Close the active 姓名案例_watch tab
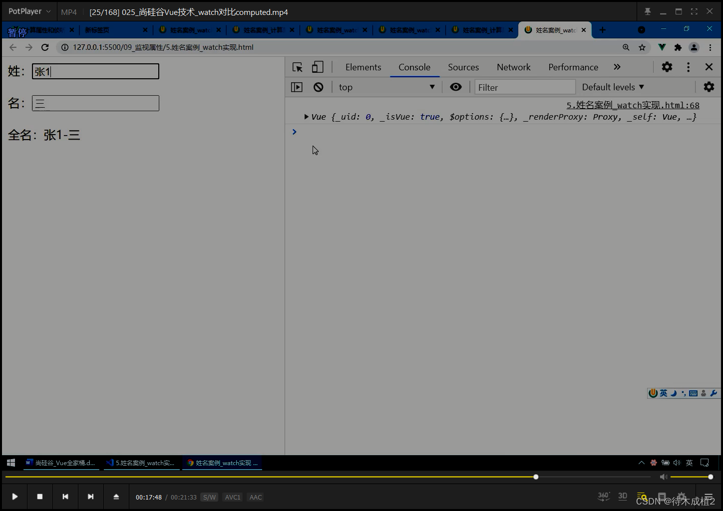The height and width of the screenshot is (511, 723). [584, 30]
